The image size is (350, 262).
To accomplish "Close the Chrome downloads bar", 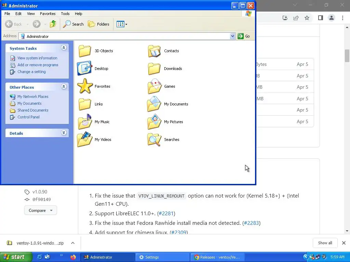I will click(x=344, y=243).
